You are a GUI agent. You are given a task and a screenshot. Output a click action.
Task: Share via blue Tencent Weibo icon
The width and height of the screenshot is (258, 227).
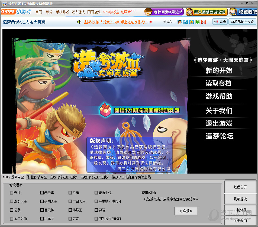(185, 22)
